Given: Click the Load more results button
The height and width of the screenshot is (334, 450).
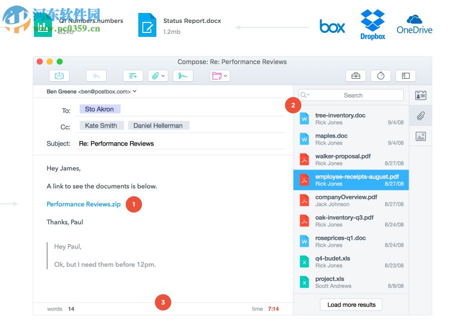Looking at the screenshot, I should click(351, 305).
